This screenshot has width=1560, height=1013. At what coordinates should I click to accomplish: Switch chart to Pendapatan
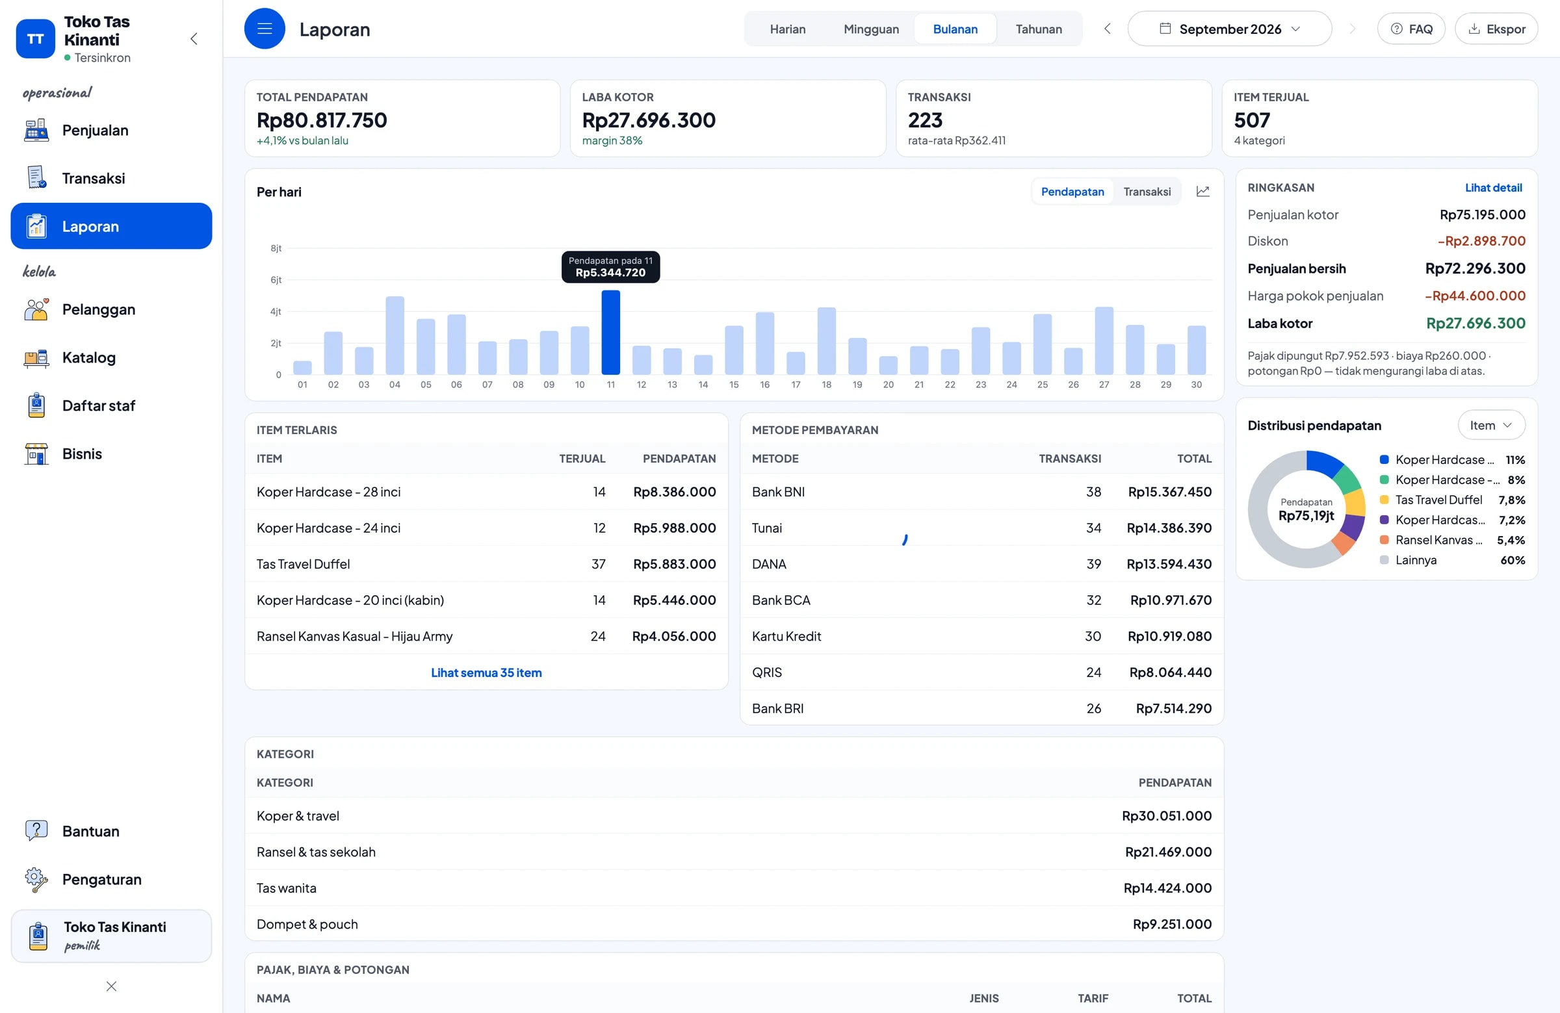[1072, 191]
